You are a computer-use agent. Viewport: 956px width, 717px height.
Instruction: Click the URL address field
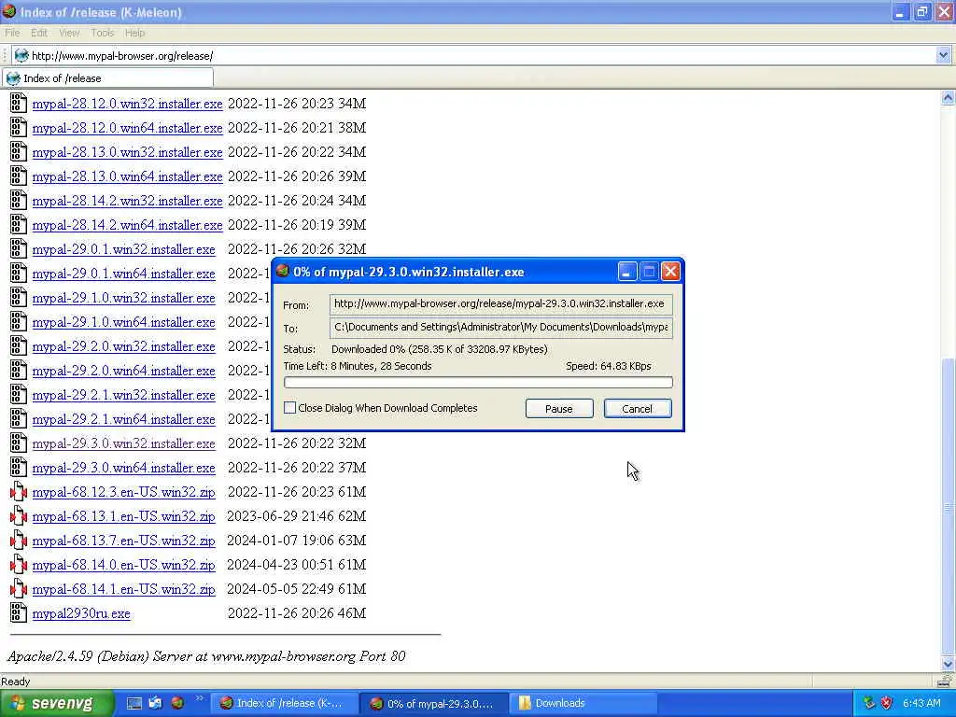click(482, 55)
